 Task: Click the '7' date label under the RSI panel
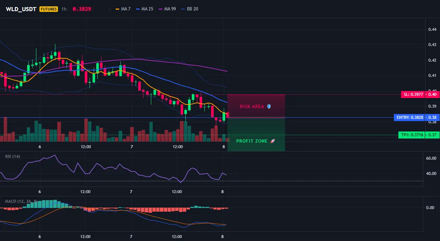tap(131, 192)
